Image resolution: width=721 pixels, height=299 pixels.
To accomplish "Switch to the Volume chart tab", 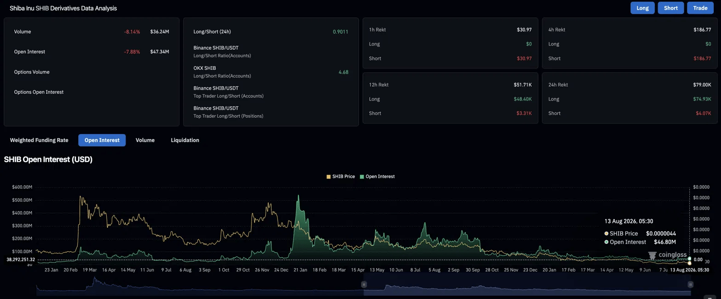I will [x=145, y=140].
